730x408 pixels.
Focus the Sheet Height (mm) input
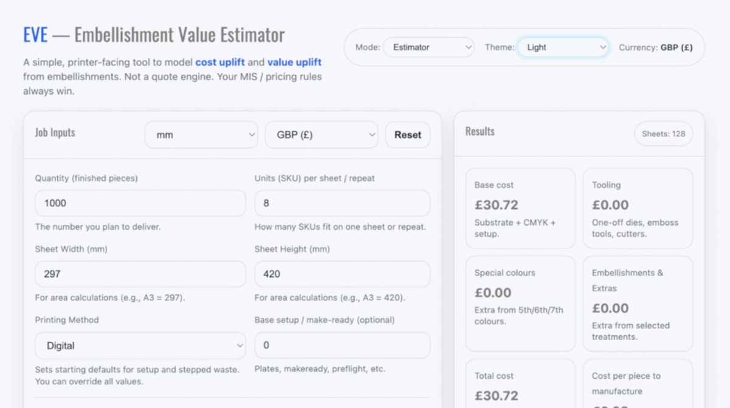point(342,274)
